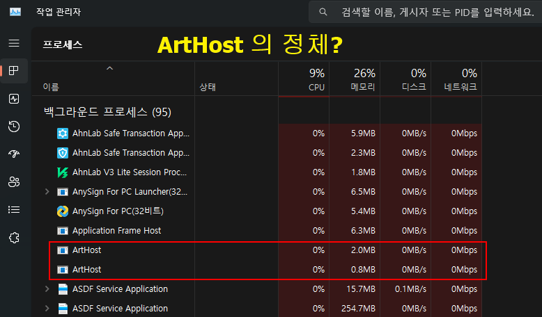The image size is (542, 317).
Task: Click the 15.7MB ASDF Service Application icon
Action: (63, 289)
